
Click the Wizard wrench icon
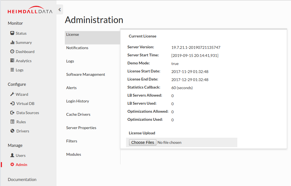(x=12, y=94)
